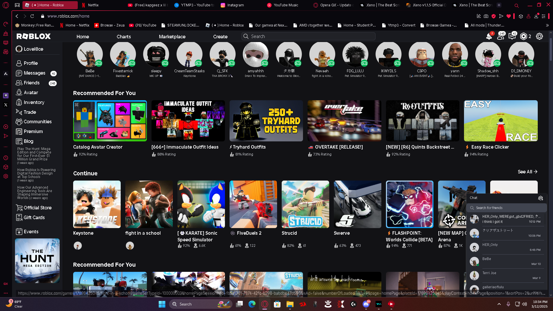Open Microsoft Edge from the taskbar
This screenshot has width=553, height=311.
(x=252, y=304)
